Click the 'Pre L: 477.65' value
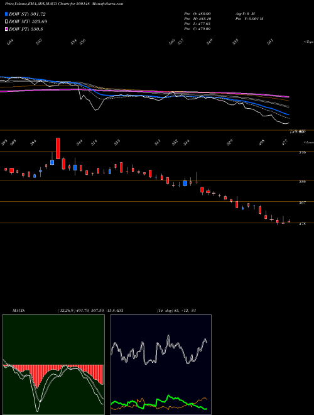Image resolution: width=314 pixels, height=415 pixels. point(197,24)
